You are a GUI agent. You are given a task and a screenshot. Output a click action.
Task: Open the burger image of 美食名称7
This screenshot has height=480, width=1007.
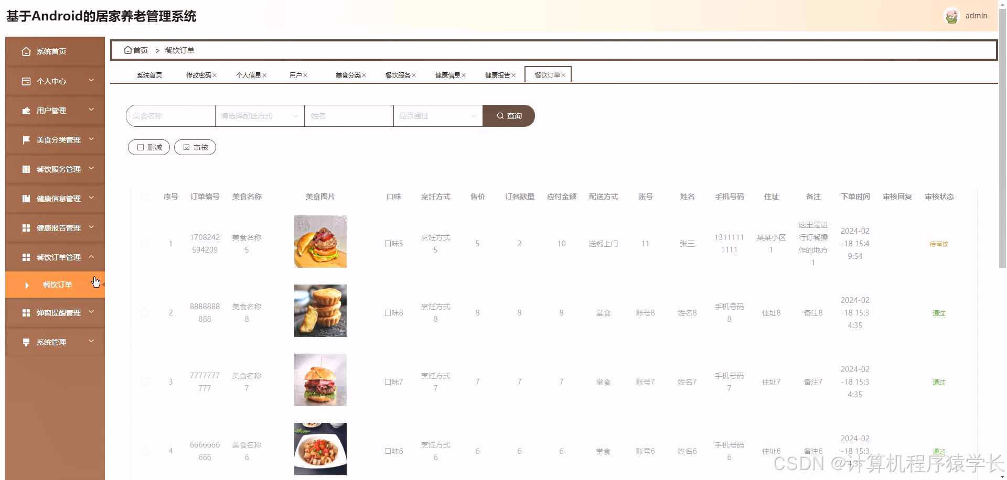point(320,380)
